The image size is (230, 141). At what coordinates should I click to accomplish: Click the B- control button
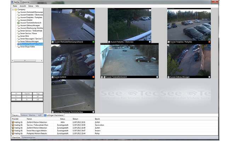click(27, 99)
